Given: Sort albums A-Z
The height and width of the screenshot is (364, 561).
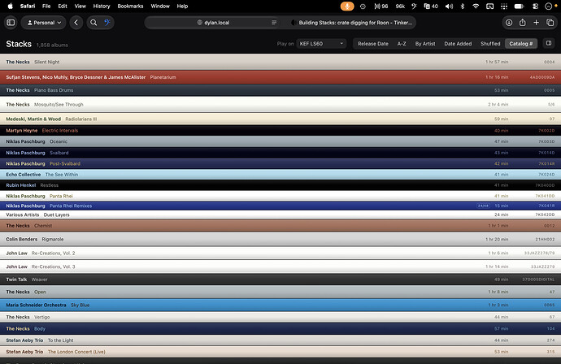Looking at the screenshot, I should 402,44.
